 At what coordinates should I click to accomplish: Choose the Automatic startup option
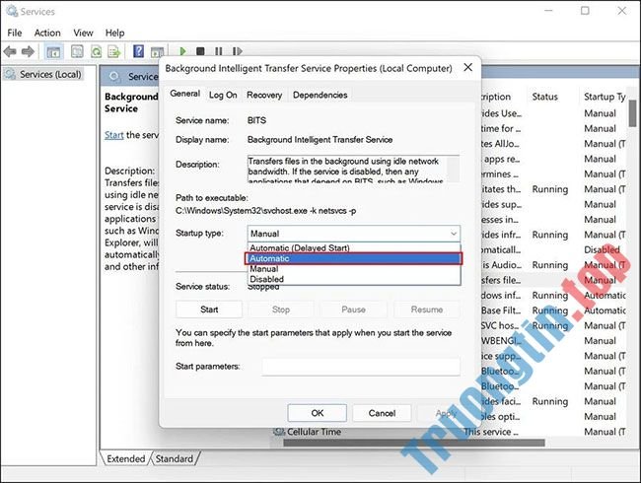point(354,258)
